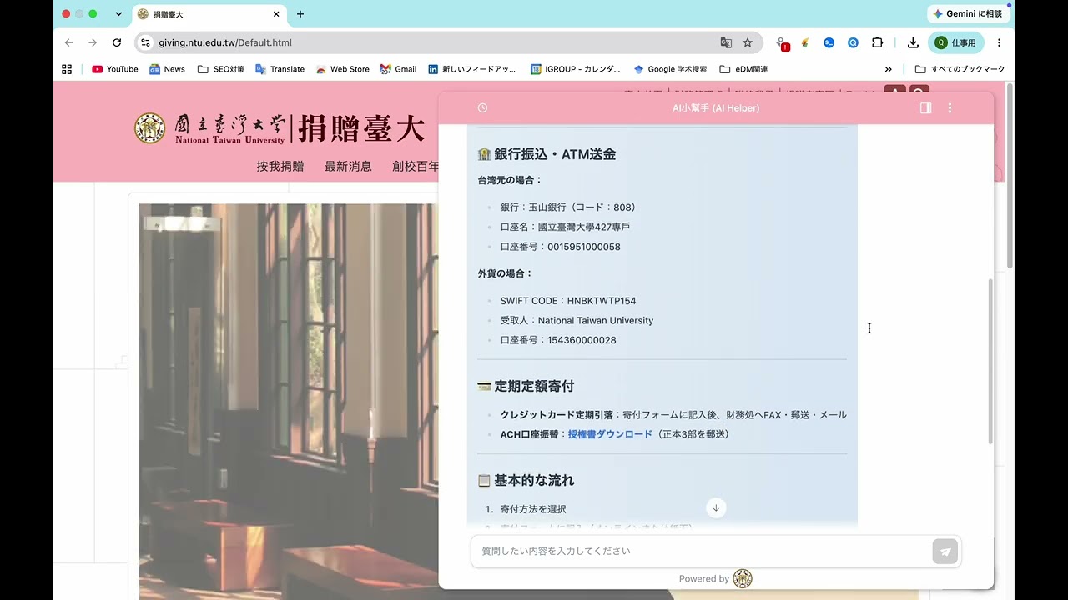The image size is (1068, 600).
Task: Open 最新消息 menu on NTU site
Action: click(x=348, y=166)
